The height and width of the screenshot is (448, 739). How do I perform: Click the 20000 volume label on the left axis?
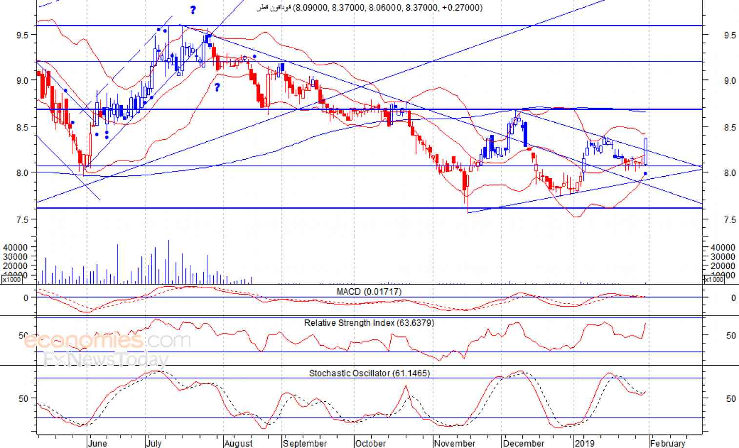click(x=15, y=266)
